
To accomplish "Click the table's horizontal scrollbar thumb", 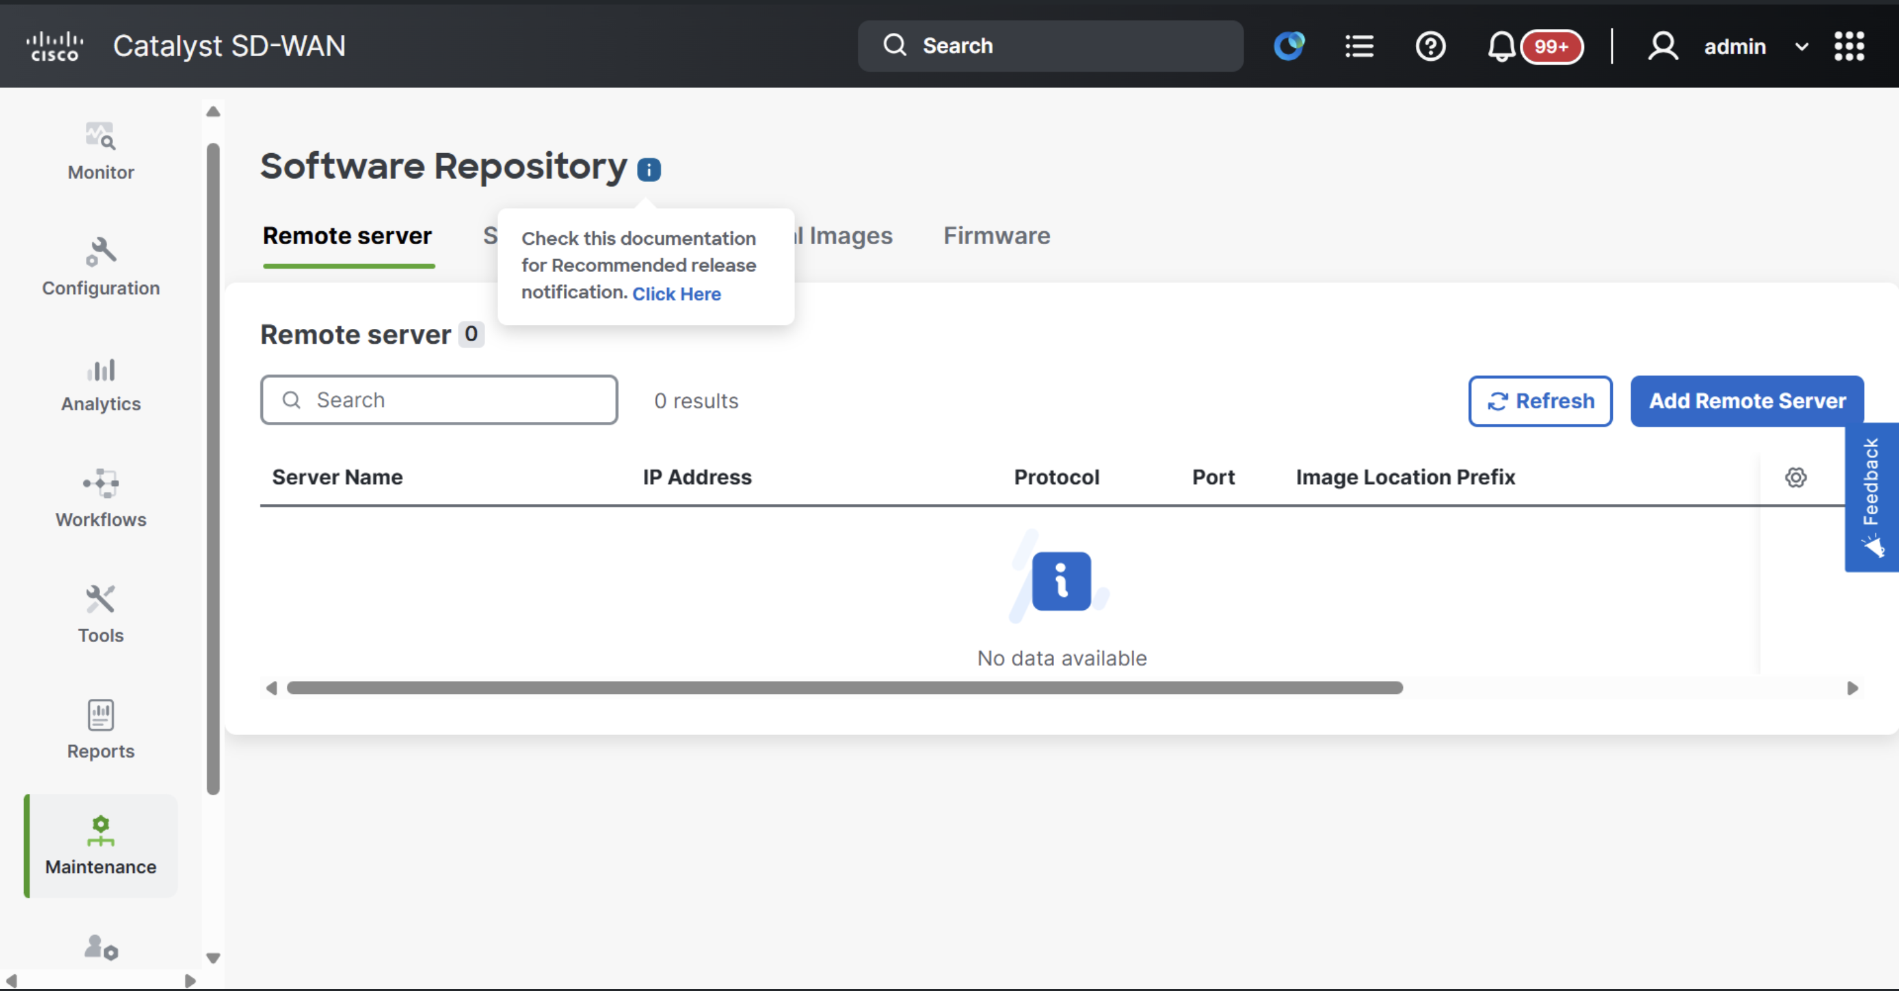I will tap(844, 688).
